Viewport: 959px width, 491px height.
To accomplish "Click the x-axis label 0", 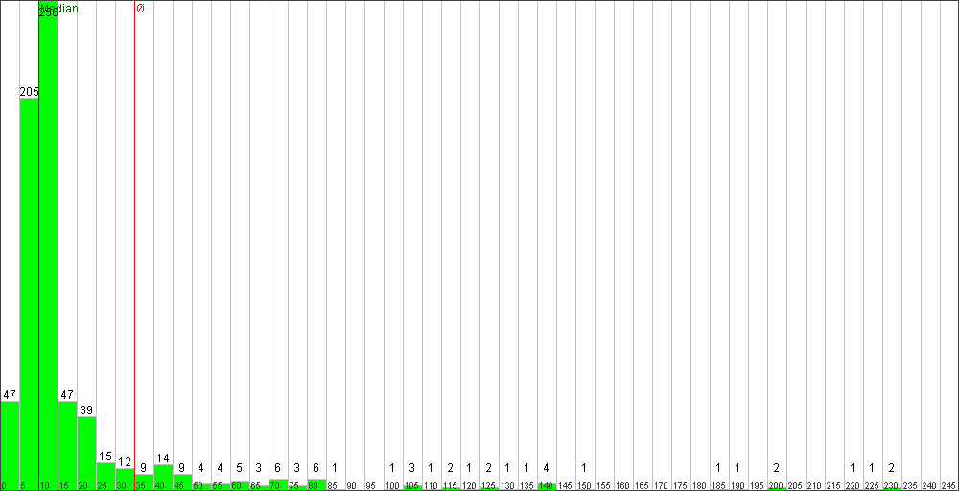I will tap(4, 486).
